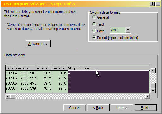Cancel the Text Import Wizard

pos(75,108)
